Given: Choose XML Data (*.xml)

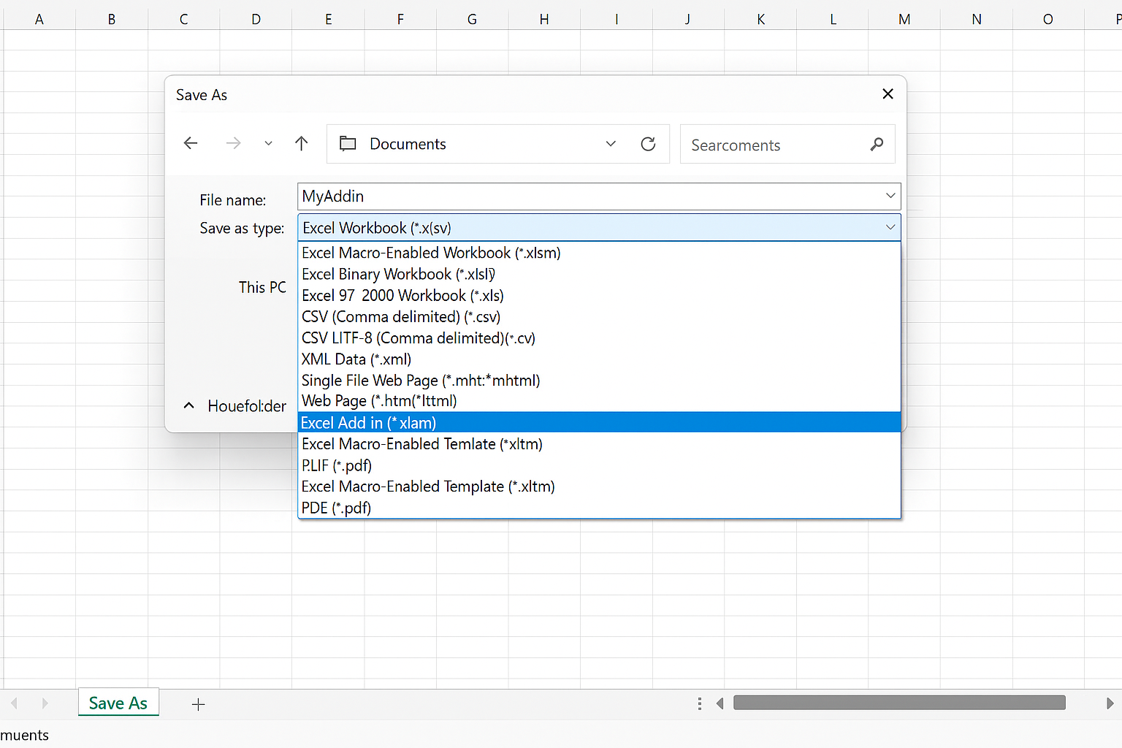Looking at the screenshot, I should (x=599, y=359).
